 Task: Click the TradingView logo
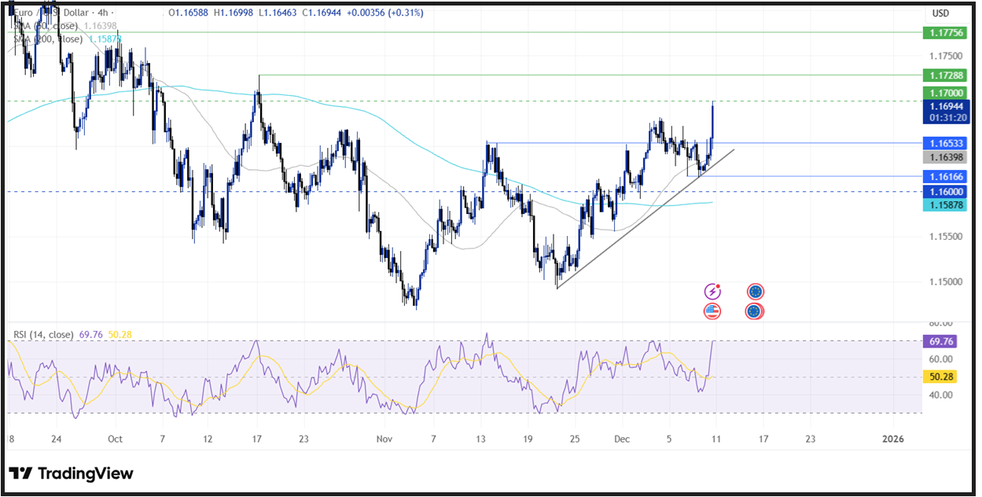(71, 473)
